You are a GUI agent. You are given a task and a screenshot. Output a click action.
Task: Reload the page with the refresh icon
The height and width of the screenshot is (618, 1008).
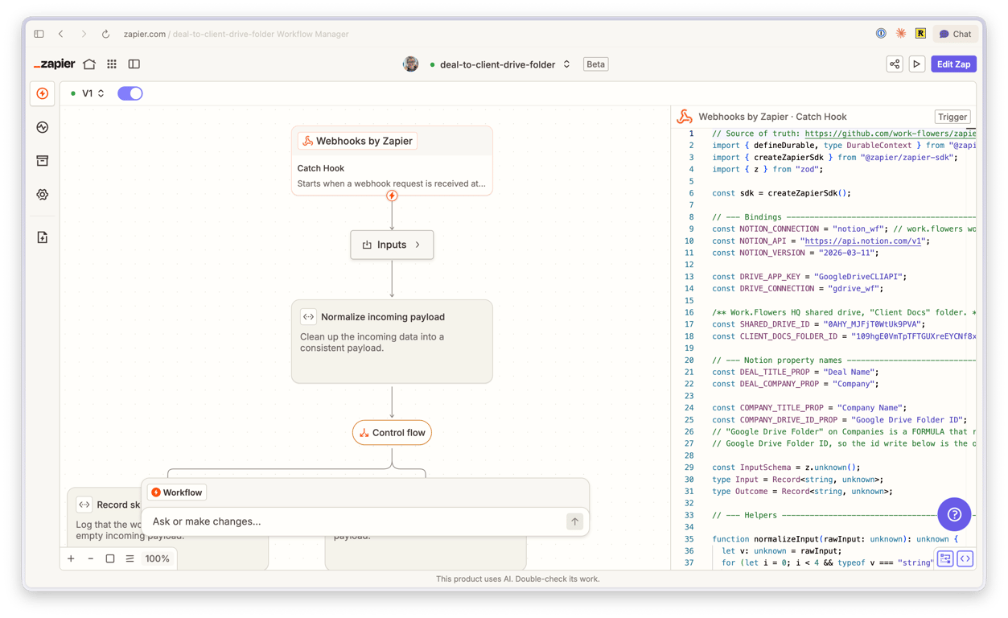click(x=105, y=34)
